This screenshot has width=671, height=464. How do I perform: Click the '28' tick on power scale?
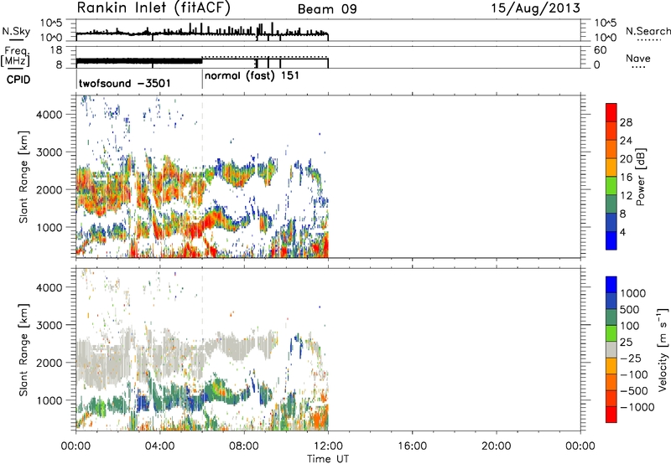(626, 122)
